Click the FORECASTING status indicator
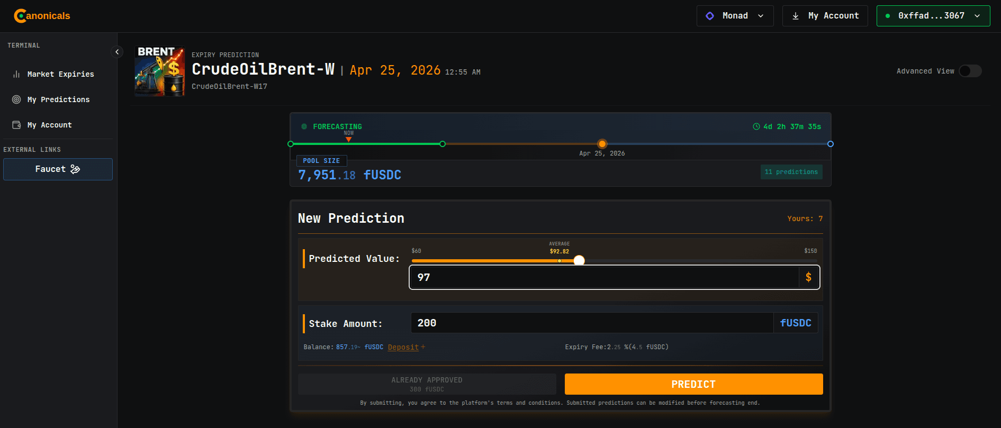 point(333,126)
